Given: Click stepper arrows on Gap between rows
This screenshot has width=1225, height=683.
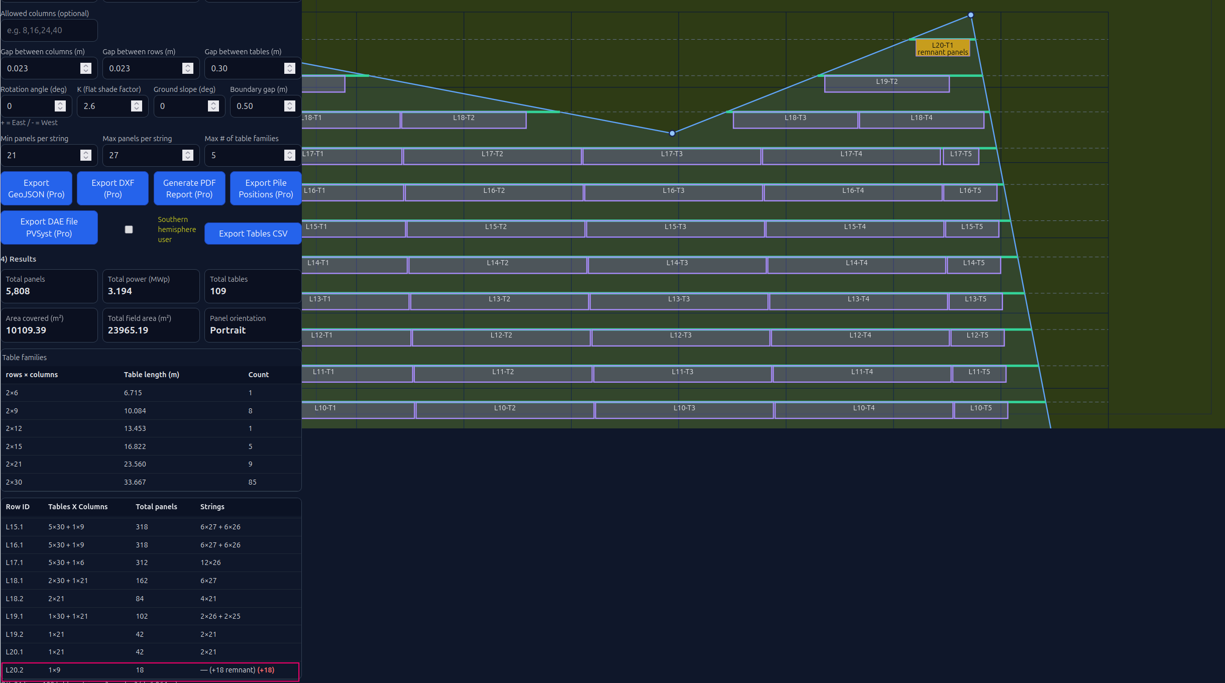Looking at the screenshot, I should tap(188, 68).
